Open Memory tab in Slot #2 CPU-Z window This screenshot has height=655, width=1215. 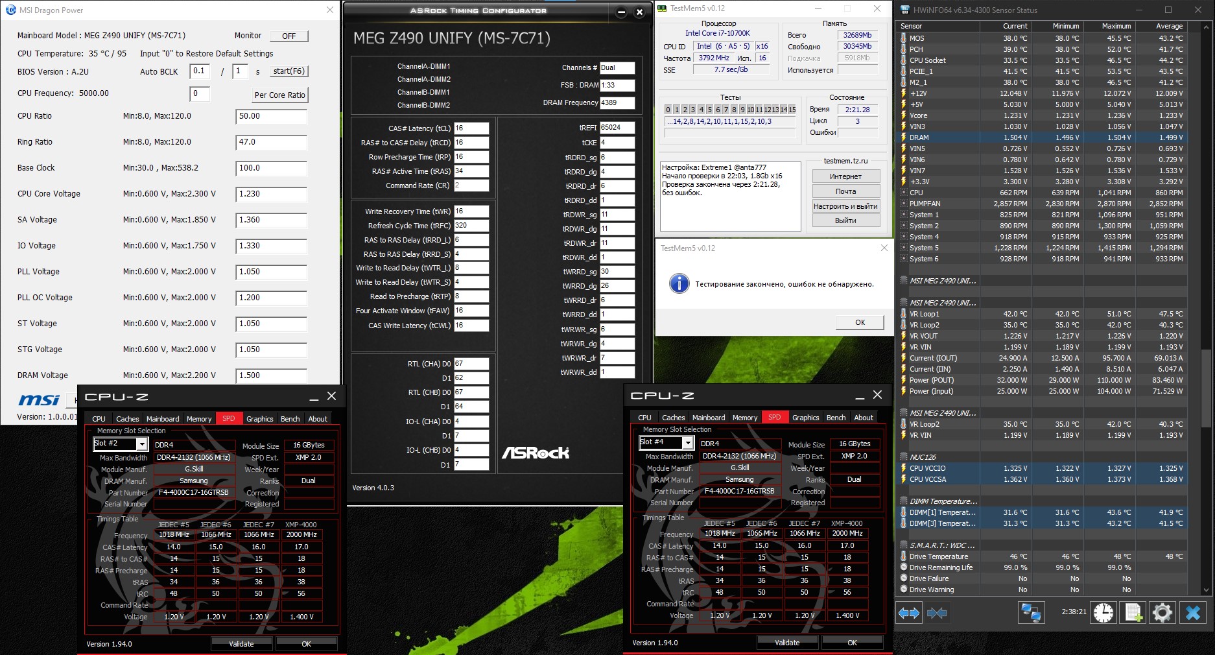point(199,419)
